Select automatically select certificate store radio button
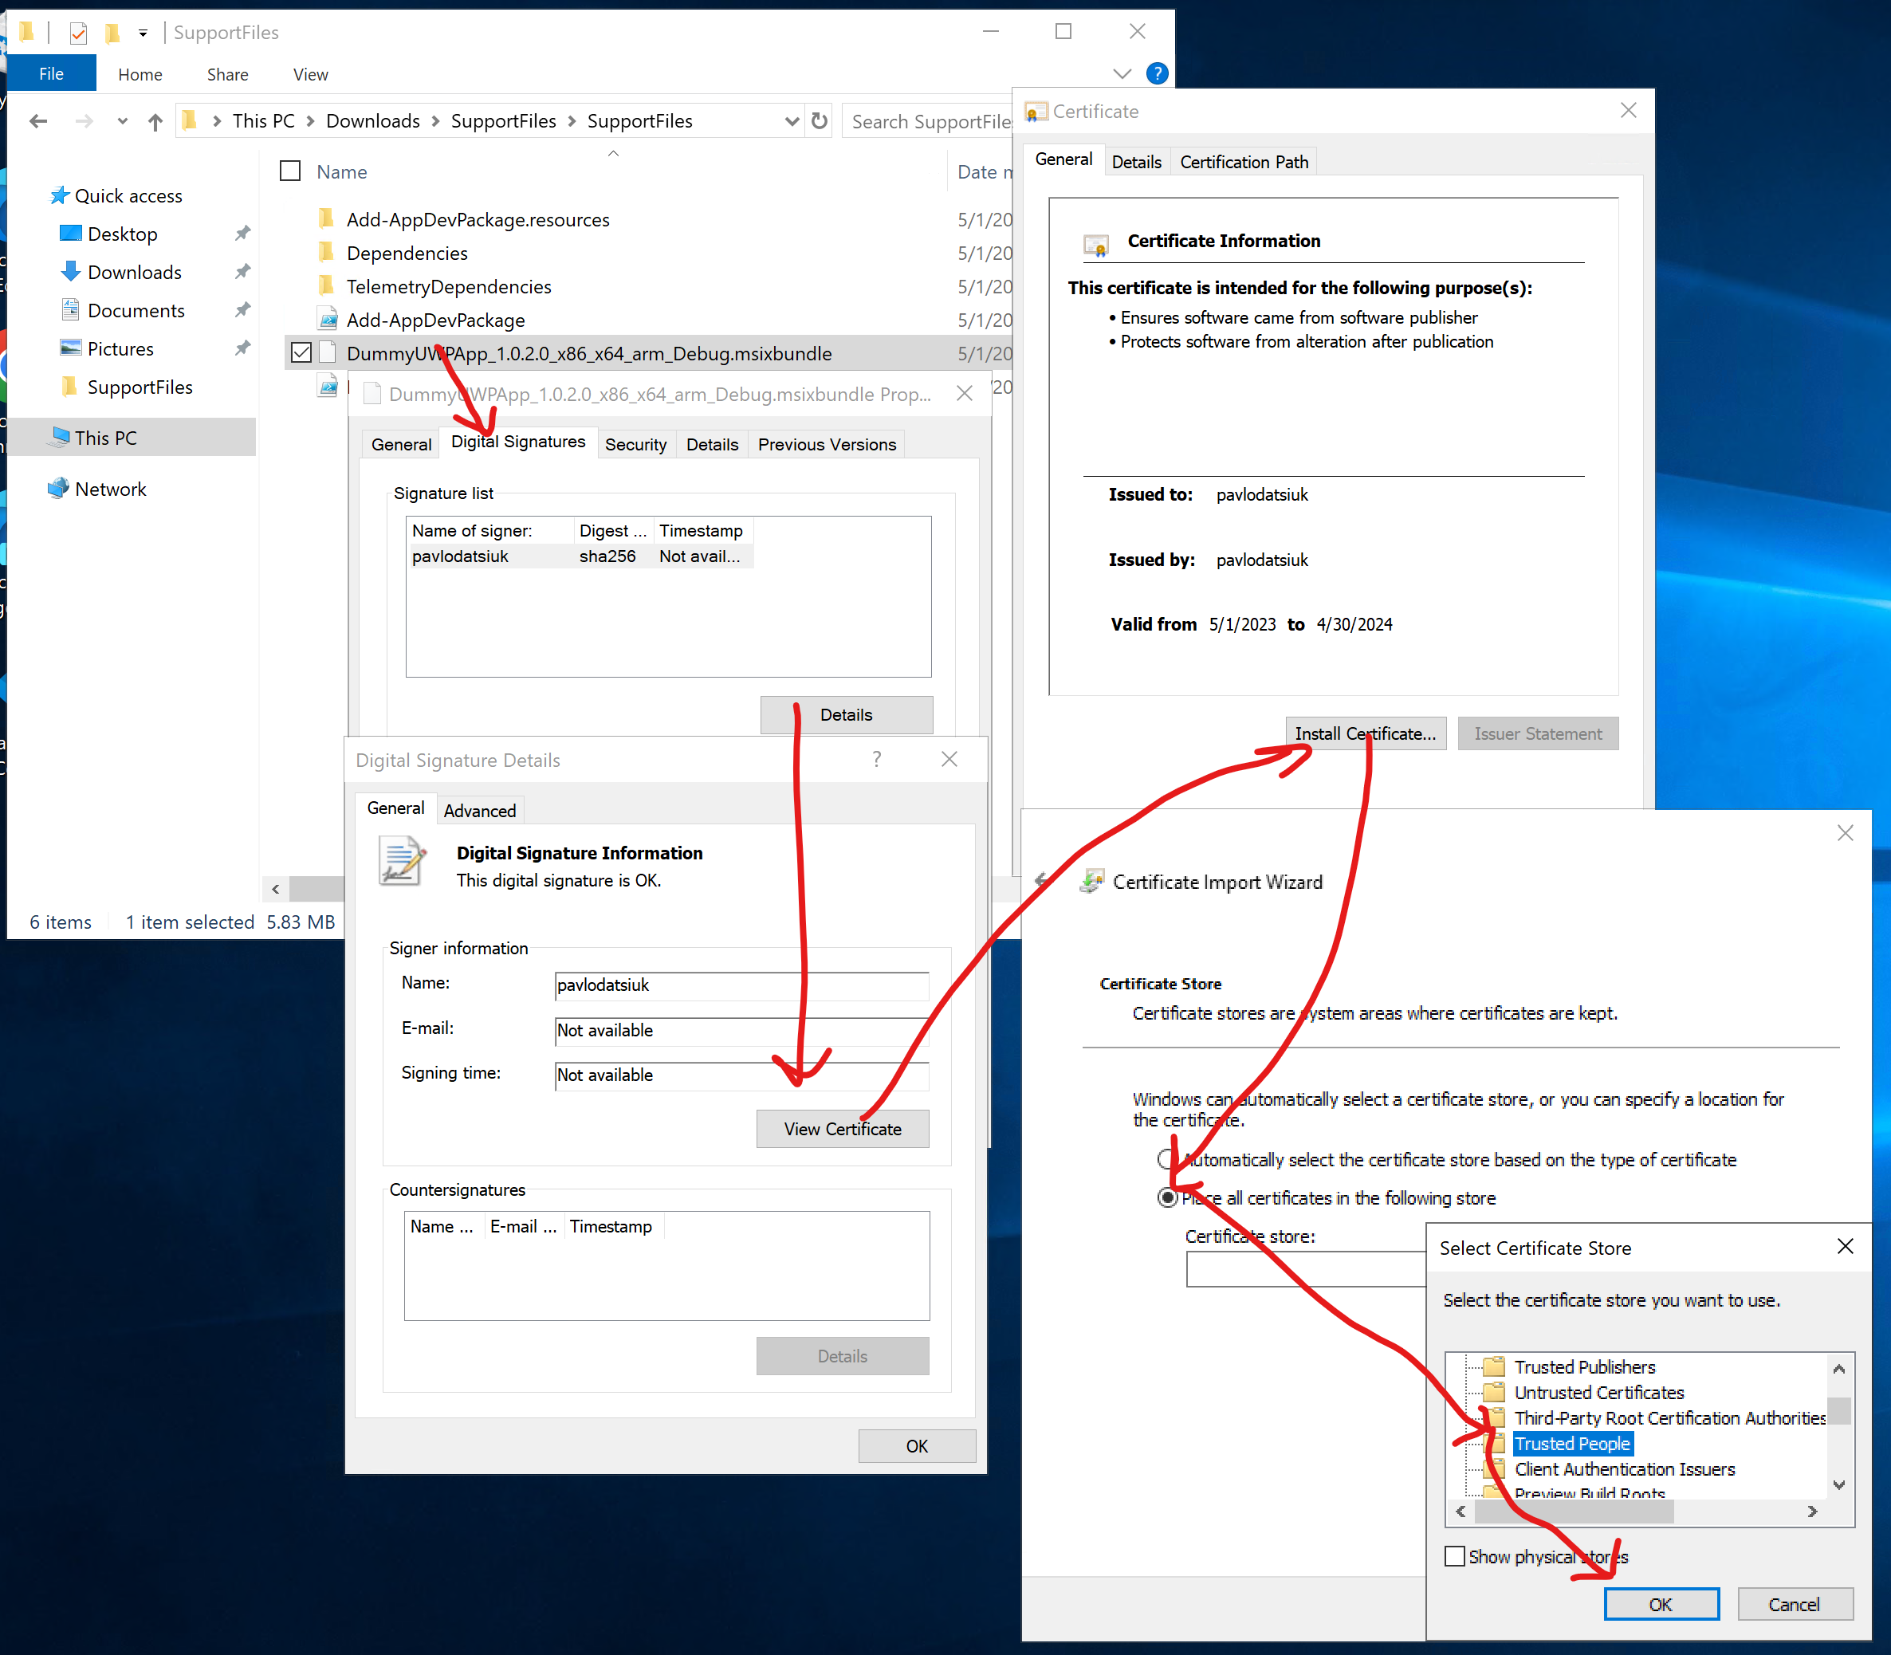This screenshot has height=1655, width=1891. pyautogui.click(x=1167, y=1159)
